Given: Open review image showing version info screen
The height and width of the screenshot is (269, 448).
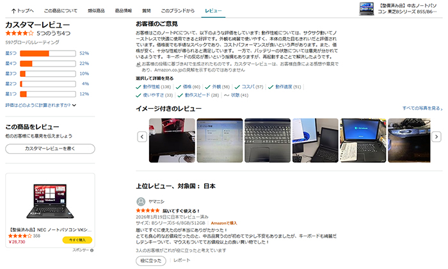Looking at the screenshot, I should [220, 141].
